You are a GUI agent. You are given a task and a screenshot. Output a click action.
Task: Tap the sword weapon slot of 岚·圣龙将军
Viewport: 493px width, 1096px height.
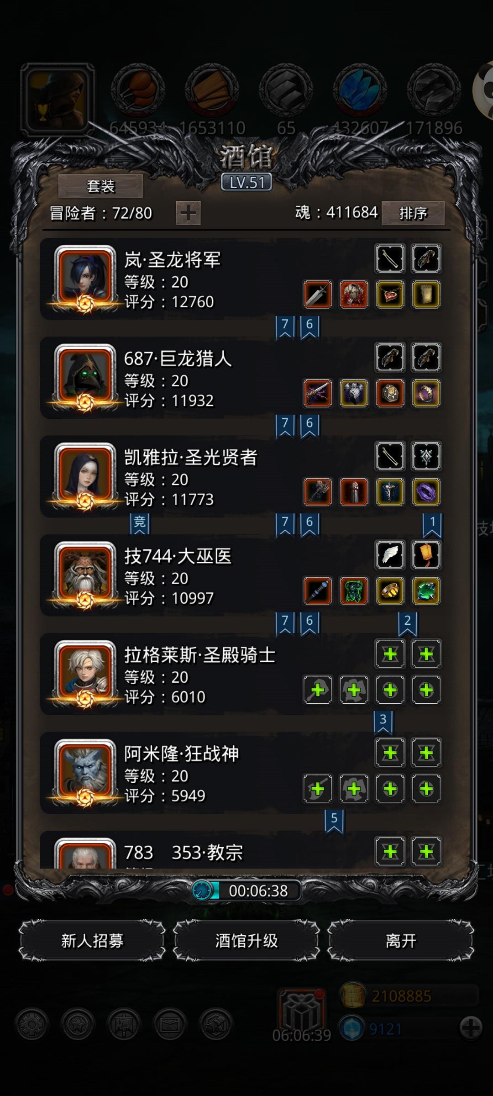click(318, 295)
